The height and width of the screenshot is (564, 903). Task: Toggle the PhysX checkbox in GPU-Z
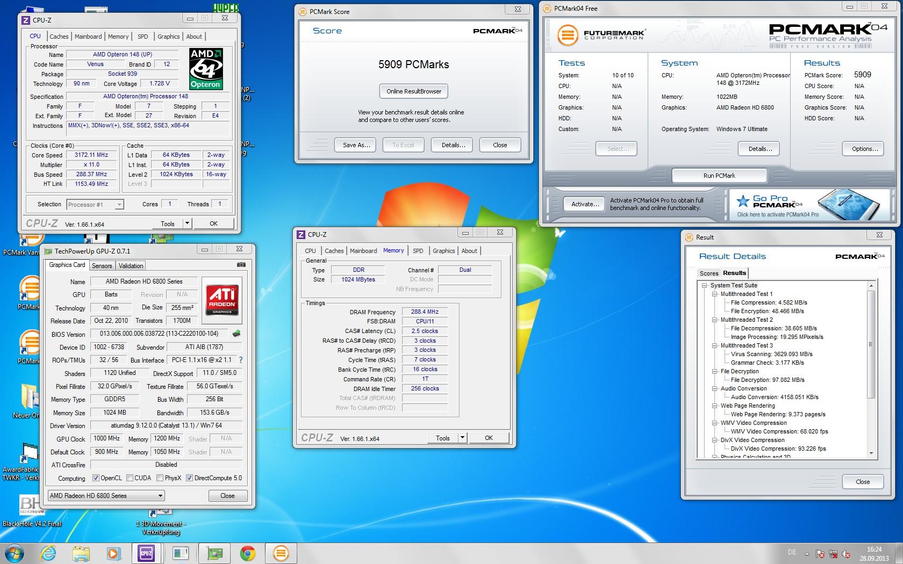point(160,478)
